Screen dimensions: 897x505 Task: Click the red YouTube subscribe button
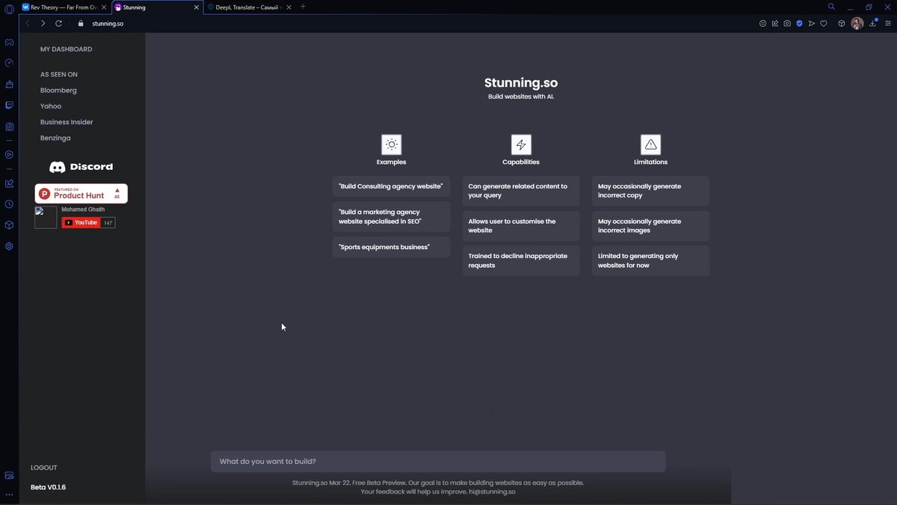[81, 222]
